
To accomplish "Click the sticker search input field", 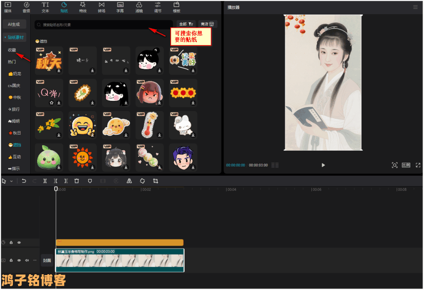I will coord(104,25).
